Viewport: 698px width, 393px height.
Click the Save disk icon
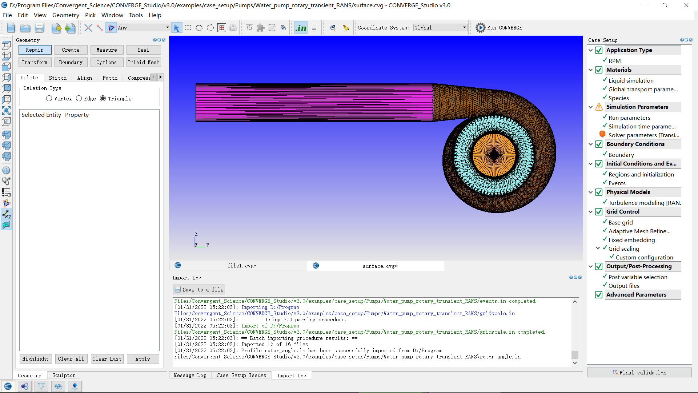39,28
